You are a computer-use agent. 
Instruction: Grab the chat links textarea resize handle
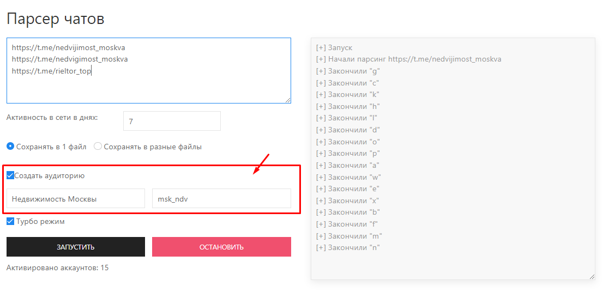pos(288,100)
